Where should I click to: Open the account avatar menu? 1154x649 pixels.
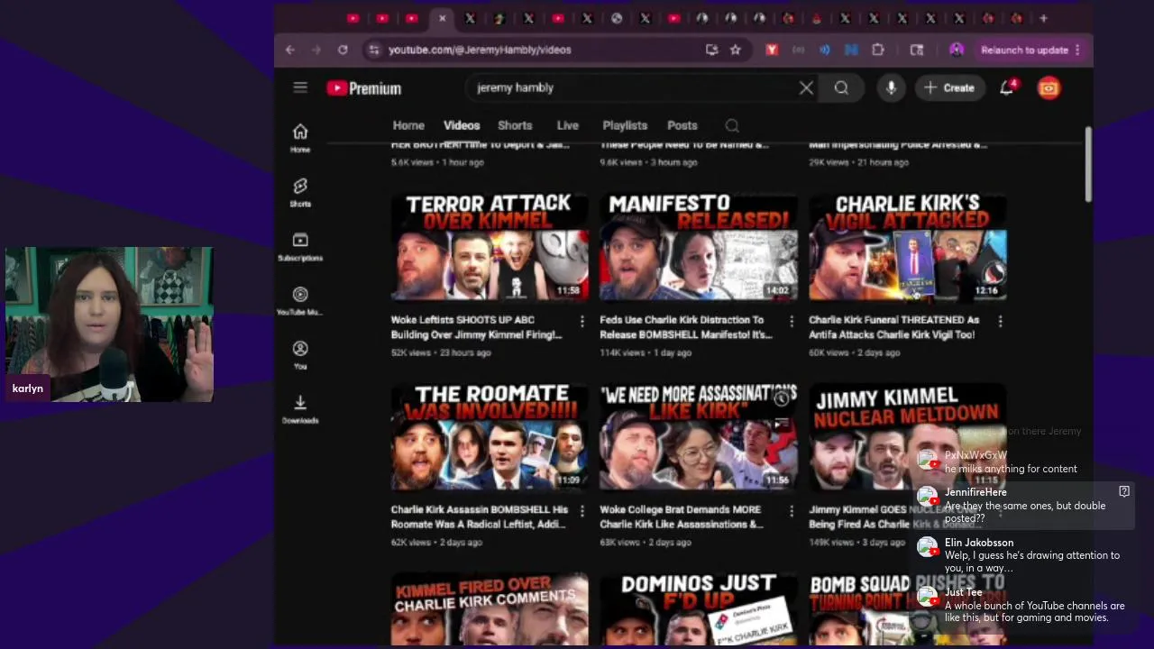click(x=1049, y=87)
